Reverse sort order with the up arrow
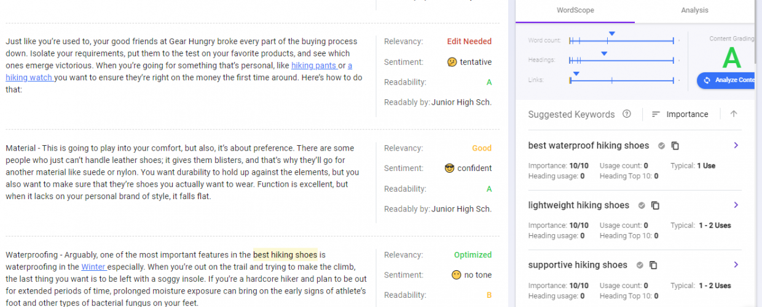The image size is (762, 307). [x=734, y=114]
